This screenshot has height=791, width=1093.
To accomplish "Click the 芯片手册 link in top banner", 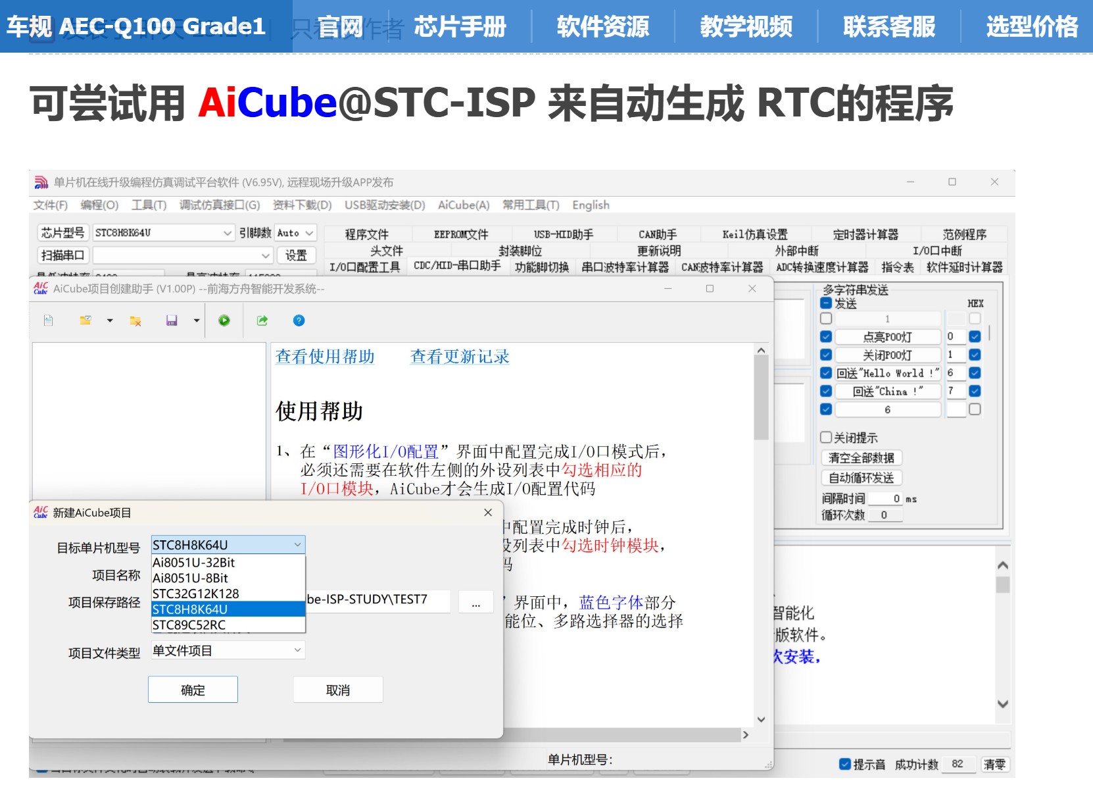I will [x=460, y=27].
